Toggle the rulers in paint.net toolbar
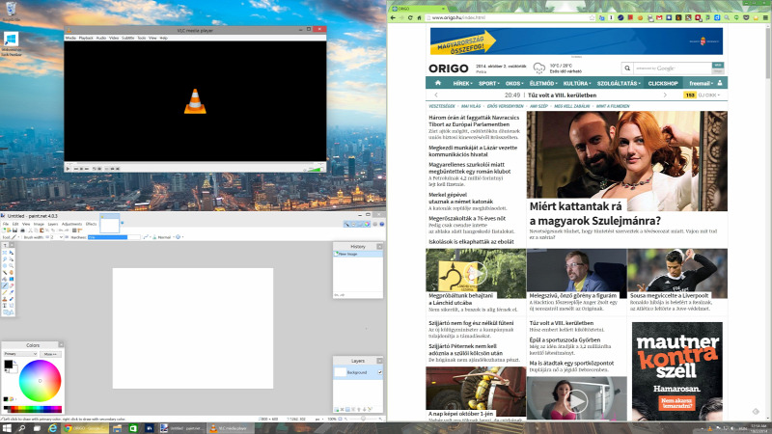772x434 pixels. coord(80,231)
